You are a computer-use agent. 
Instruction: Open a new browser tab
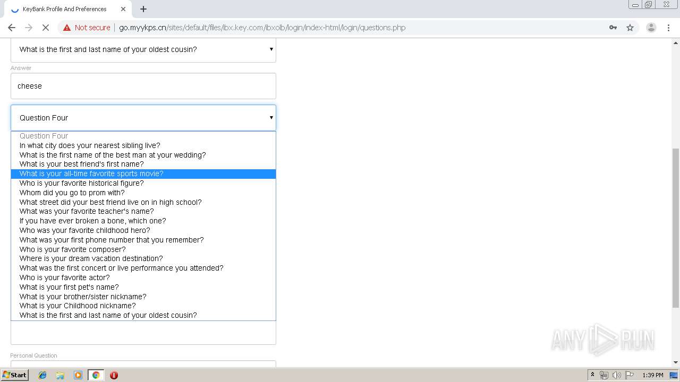click(143, 9)
